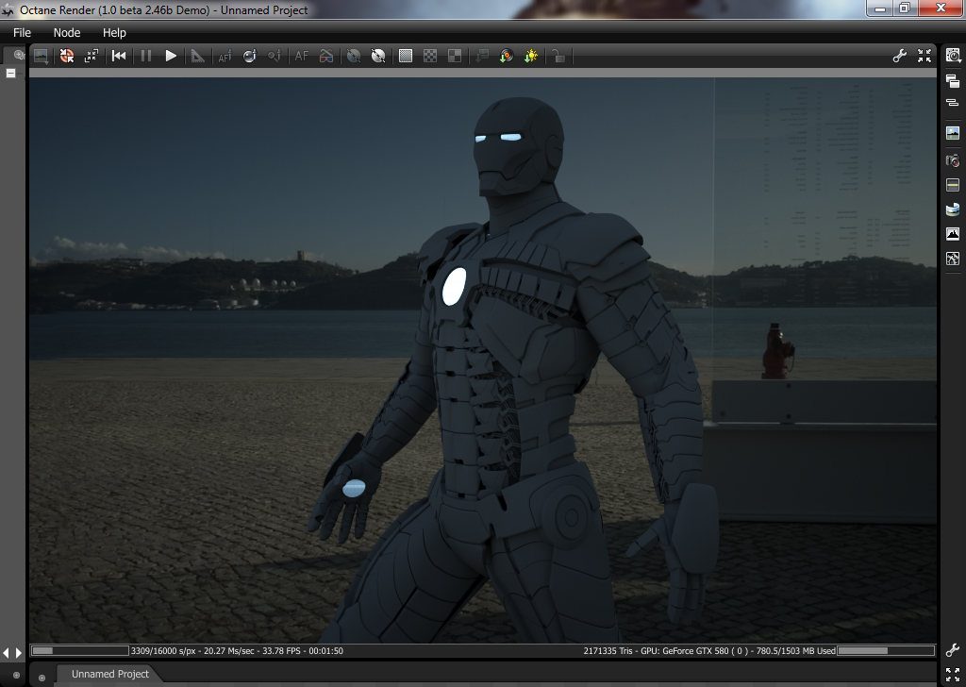Restart render with the rewind button
966x687 pixels.
119,57
